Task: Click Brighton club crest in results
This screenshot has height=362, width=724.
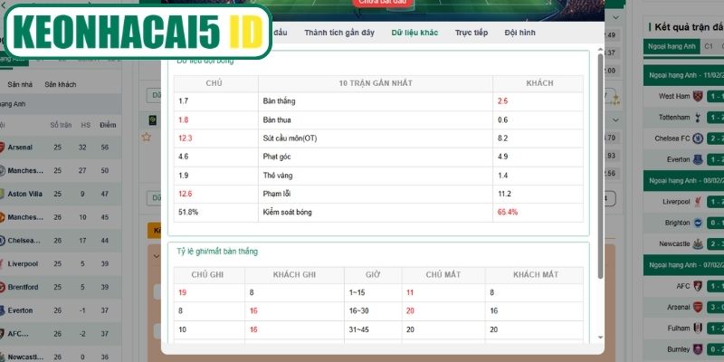Action: tap(698, 223)
